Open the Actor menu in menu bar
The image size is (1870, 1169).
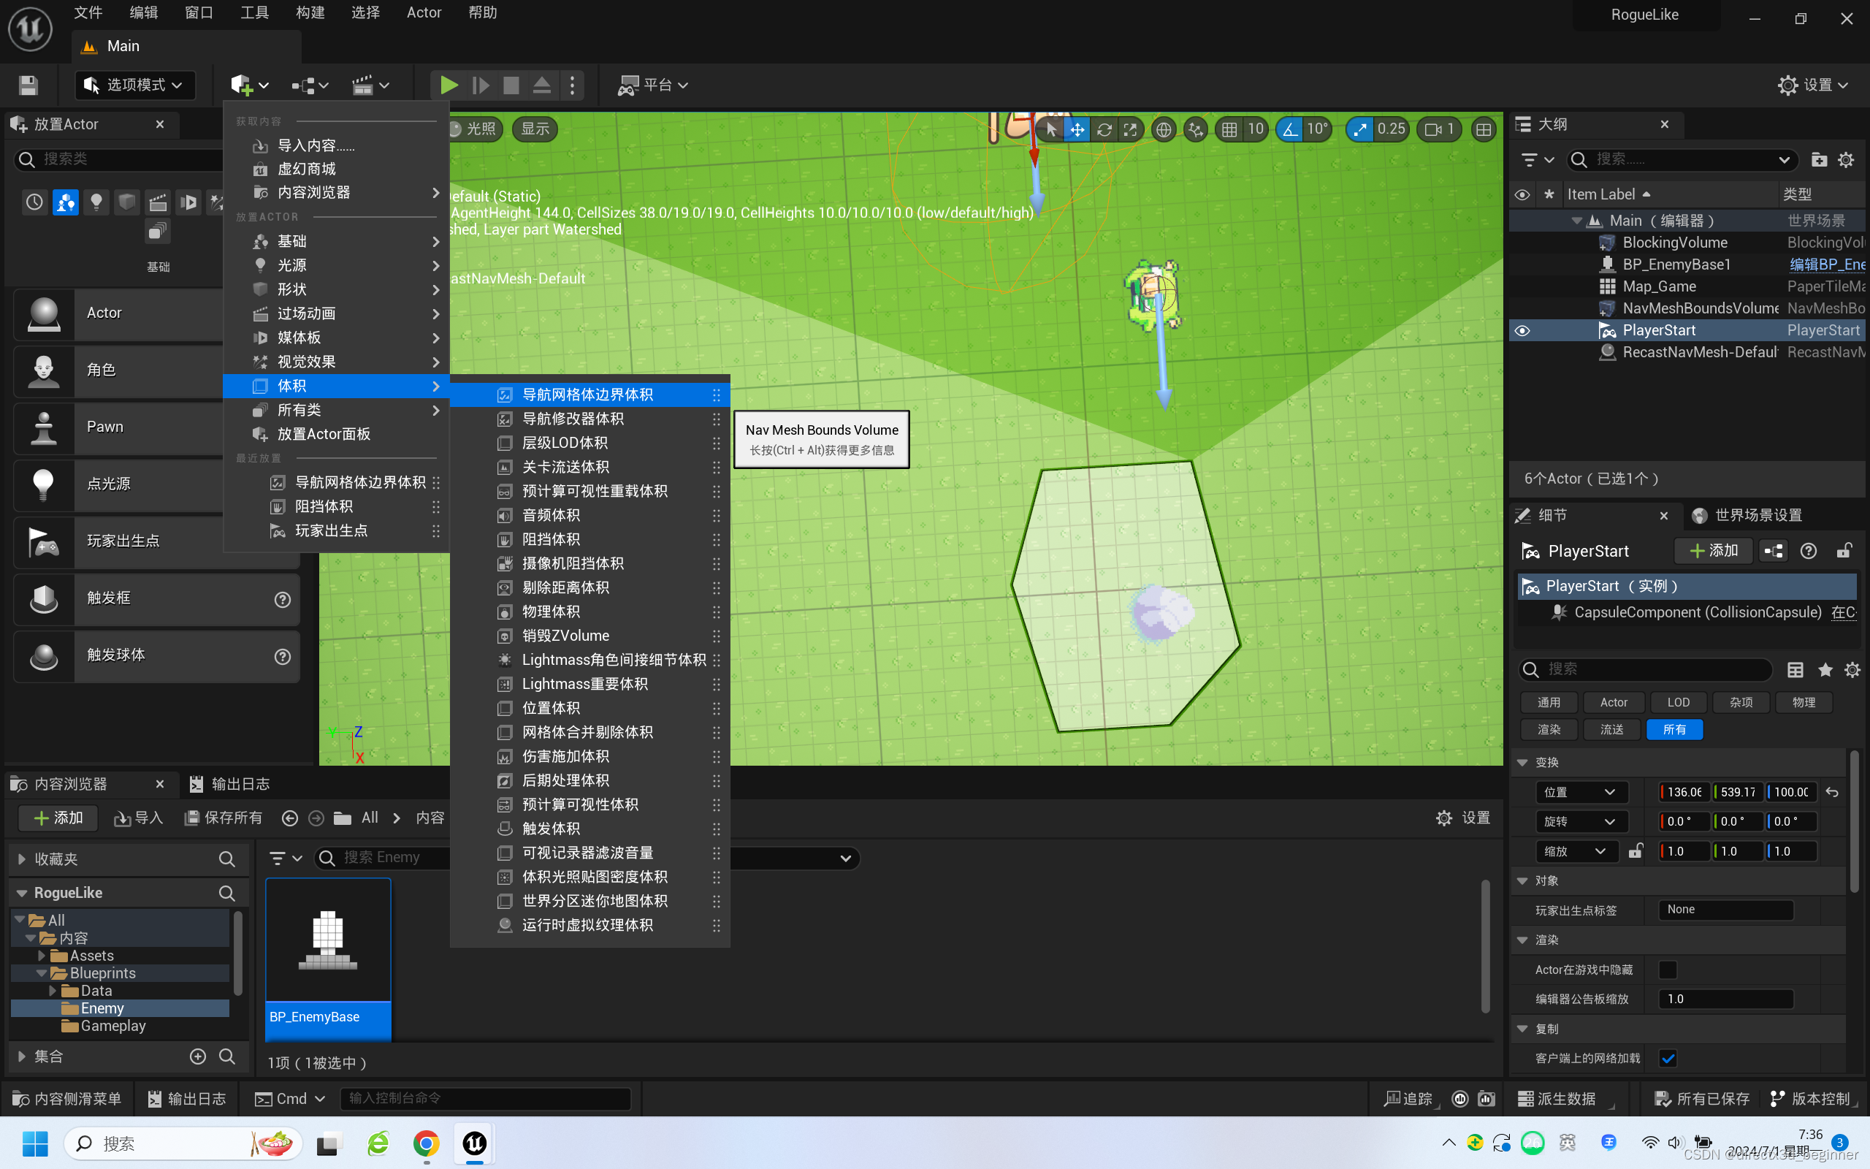(x=424, y=12)
